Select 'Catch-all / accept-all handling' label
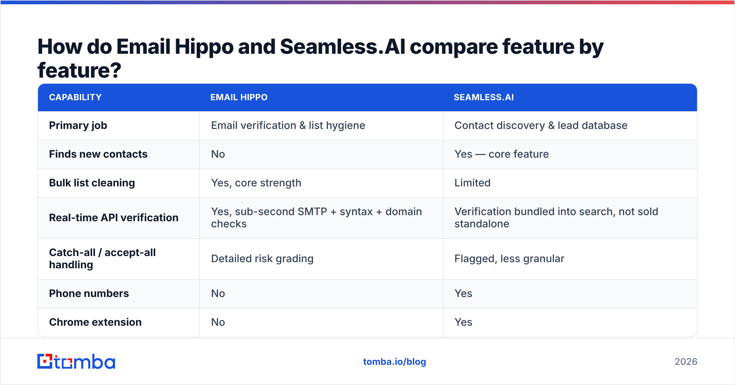 (x=102, y=259)
